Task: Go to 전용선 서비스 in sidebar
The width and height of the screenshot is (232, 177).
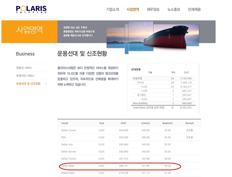Action: pos(24,68)
